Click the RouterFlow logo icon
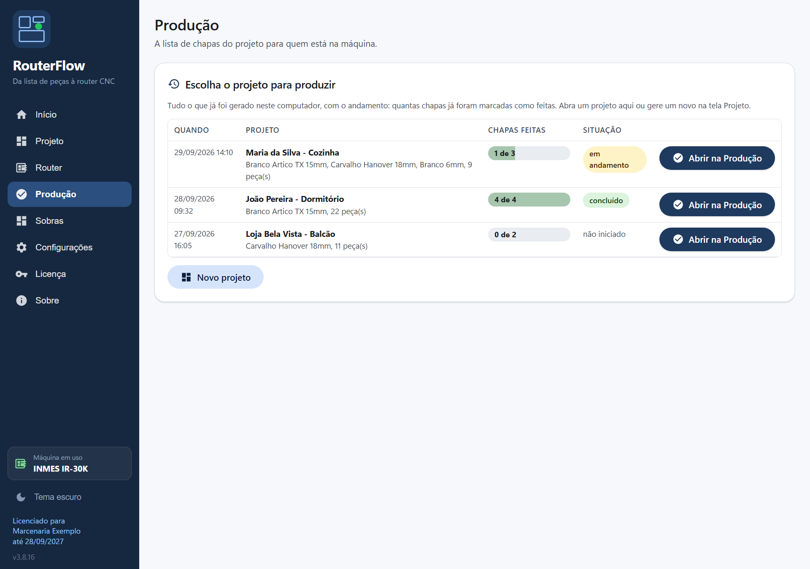Image resolution: width=810 pixels, height=569 pixels. click(32, 29)
